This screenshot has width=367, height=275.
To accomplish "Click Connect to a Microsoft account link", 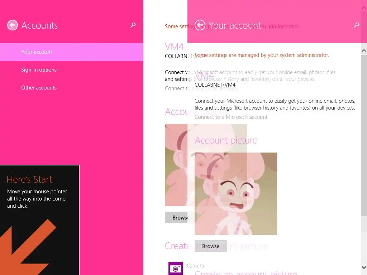I will click(x=231, y=117).
